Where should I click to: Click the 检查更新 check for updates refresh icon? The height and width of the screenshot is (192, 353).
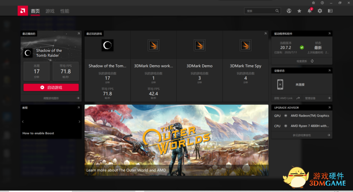coord(312,61)
